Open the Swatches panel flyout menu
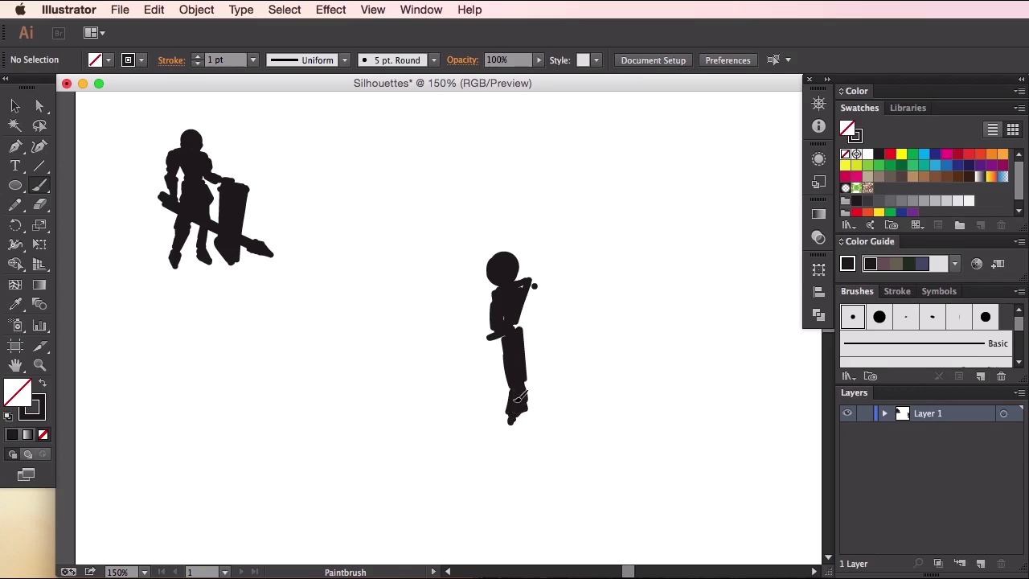1029x579 pixels. point(1019,108)
